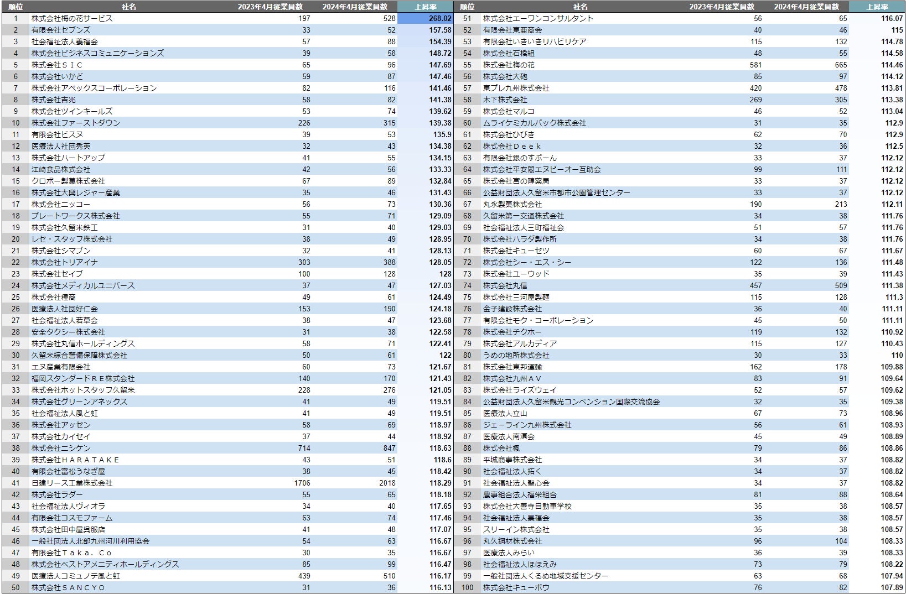The height and width of the screenshot is (594, 906).
Task: Click the 2018 employee count value
Action: point(387,483)
